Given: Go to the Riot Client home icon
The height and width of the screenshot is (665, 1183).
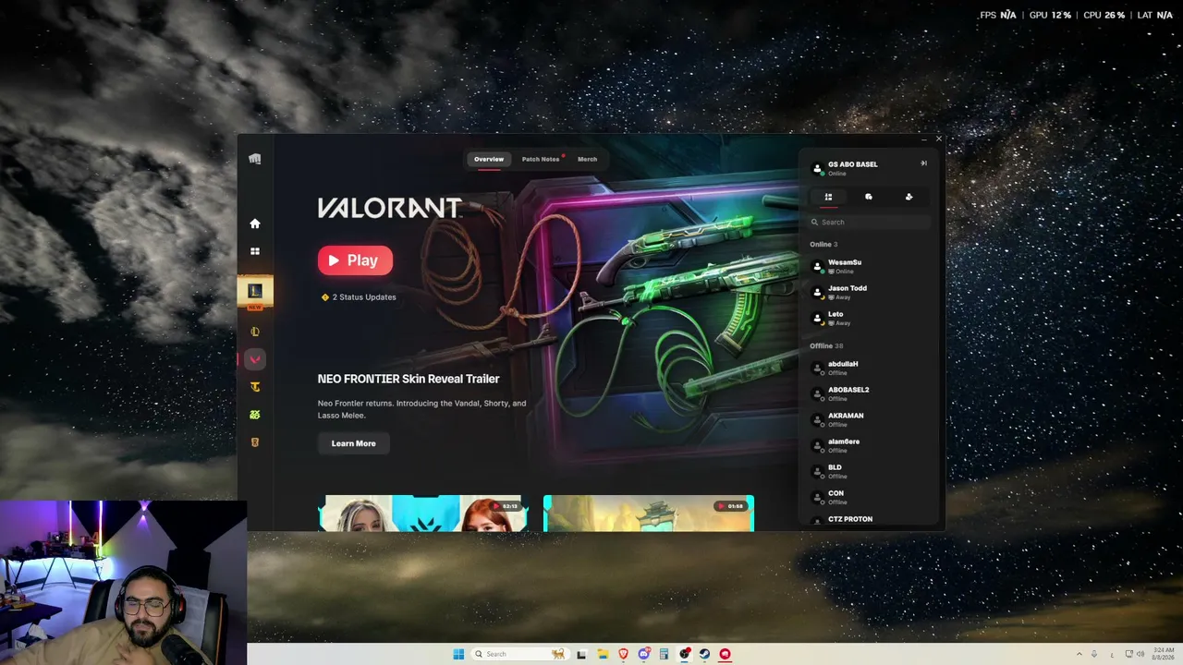Looking at the screenshot, I should (x=255, y=224).
